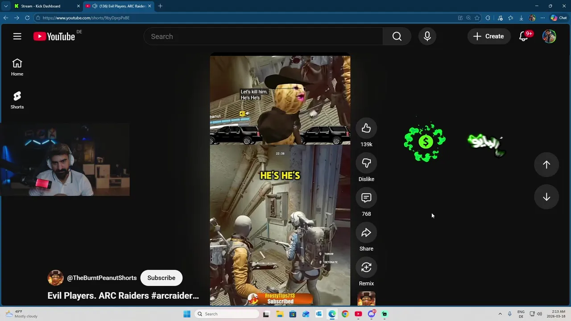Open the tab actions dropdown arrow
The image size is (571, 321).
click(6, 6)
